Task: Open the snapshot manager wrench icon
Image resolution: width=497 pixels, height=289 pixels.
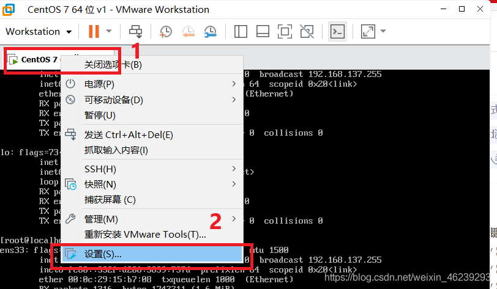Action: (x=210, y=31)
